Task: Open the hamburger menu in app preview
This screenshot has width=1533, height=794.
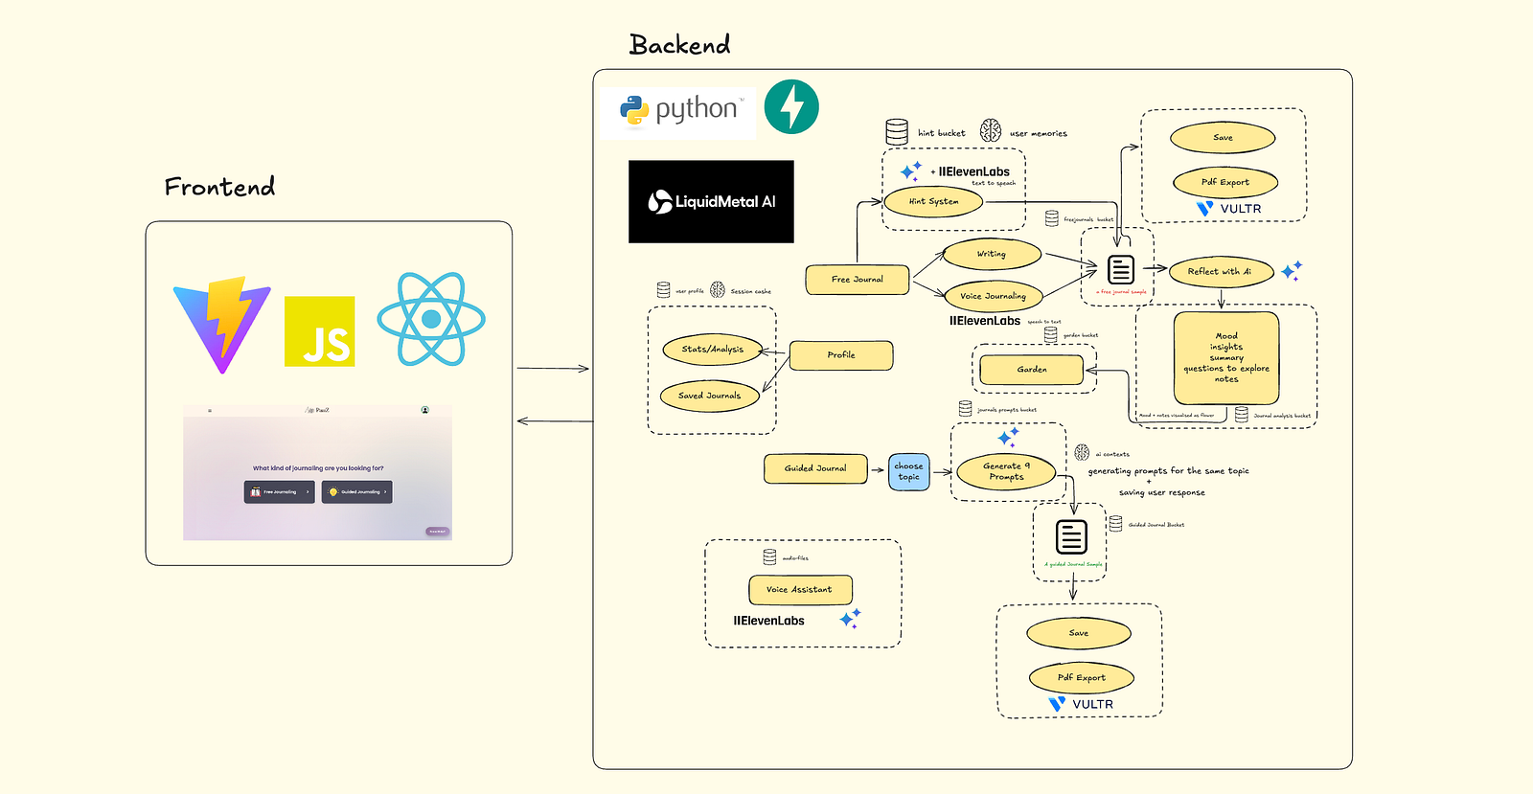Action: [x=210, y=410]
